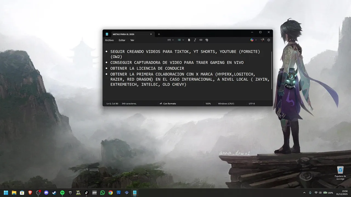Open the Ver menu

click(132, 40)
